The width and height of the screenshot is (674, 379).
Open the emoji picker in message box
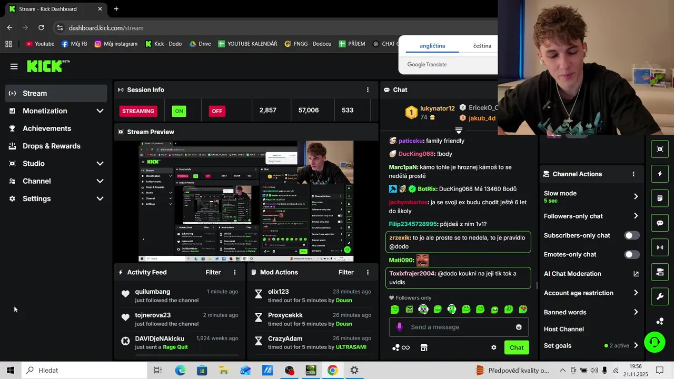(519, 327)
